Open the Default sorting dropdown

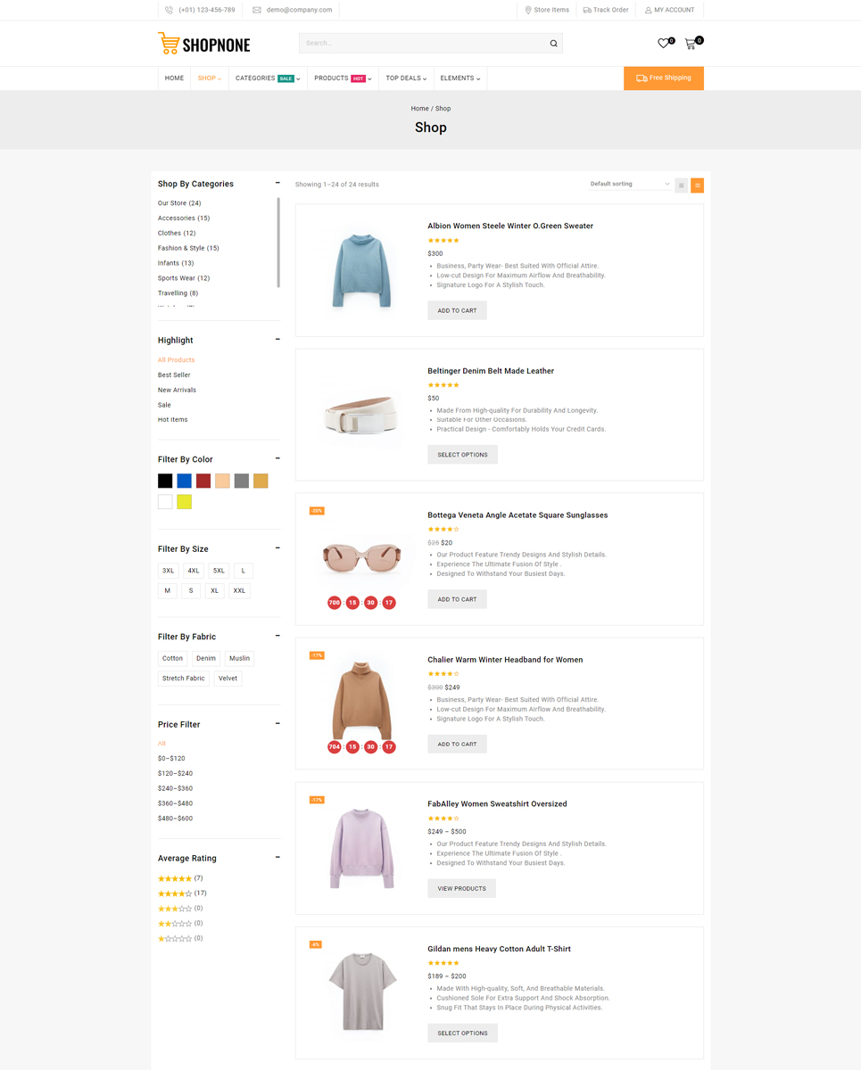[x=629, y=185]
